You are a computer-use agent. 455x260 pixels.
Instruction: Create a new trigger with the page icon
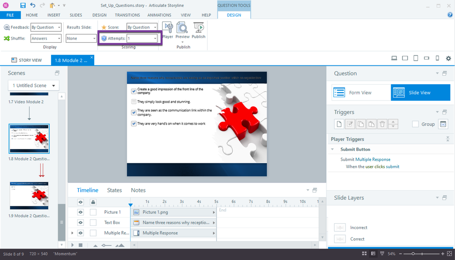(x=339, y=124)
